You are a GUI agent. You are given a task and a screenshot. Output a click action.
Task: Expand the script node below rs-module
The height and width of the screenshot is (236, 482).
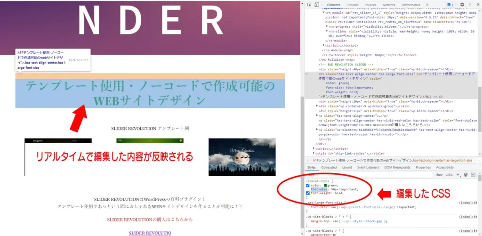[323, 45]
